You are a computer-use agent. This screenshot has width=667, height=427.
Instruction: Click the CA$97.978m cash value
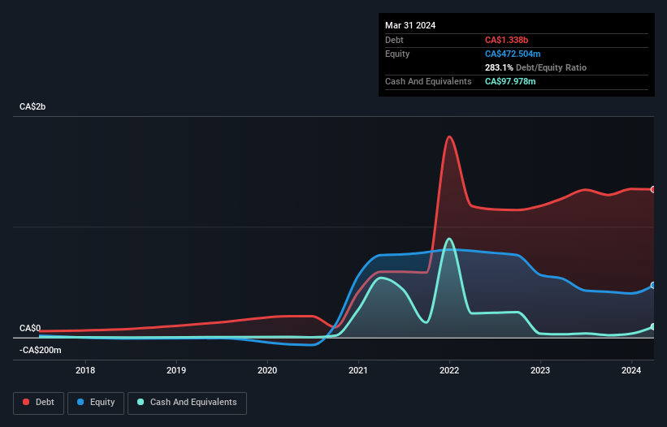(510, 81)
